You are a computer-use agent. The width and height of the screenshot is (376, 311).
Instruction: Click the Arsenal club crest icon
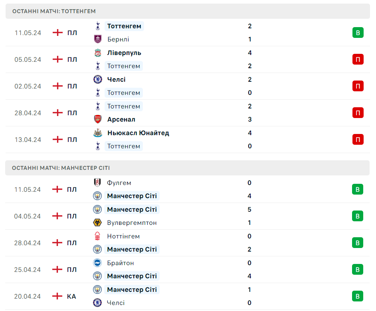pyautogui.click(x=98, y=119)
